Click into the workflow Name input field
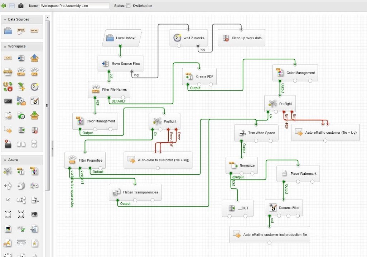The image size is (367, 257). pyautogui.click(x=75, y=6)
